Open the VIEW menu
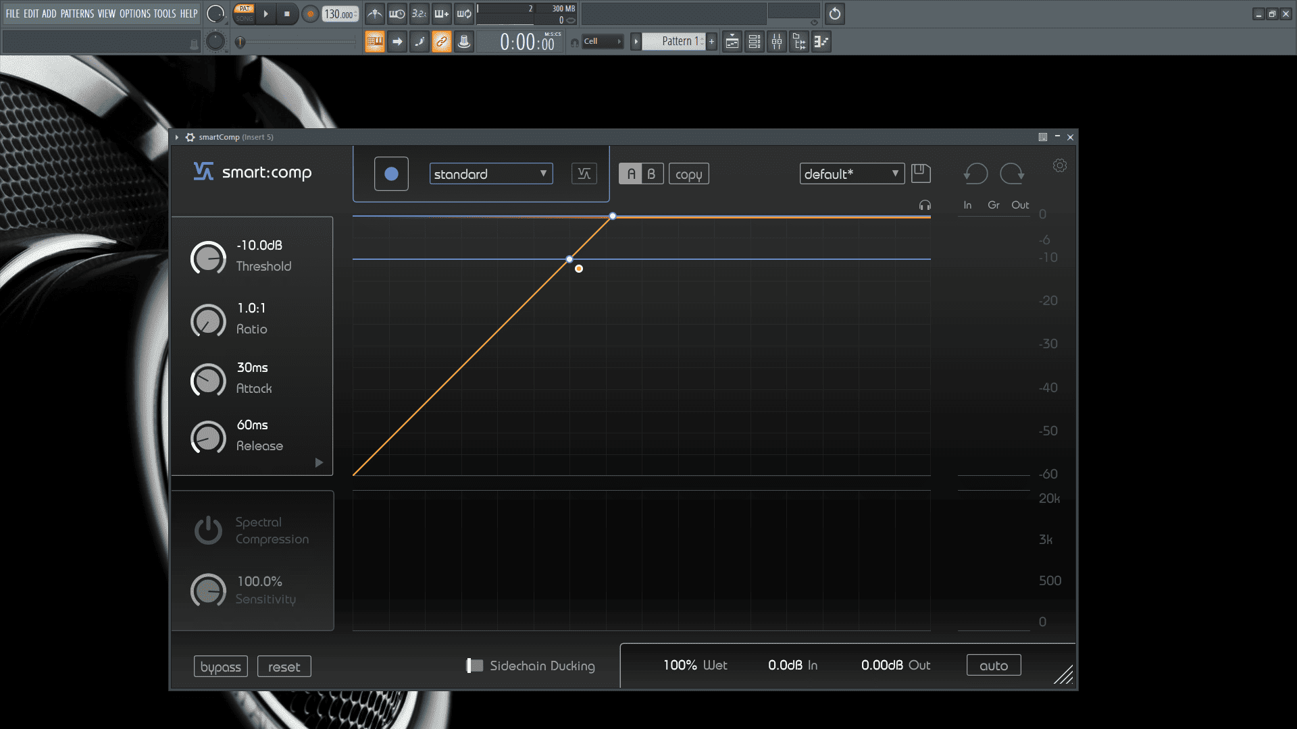Image resolution: width=1297 pixels, height=729 pixels. point(107,13)
